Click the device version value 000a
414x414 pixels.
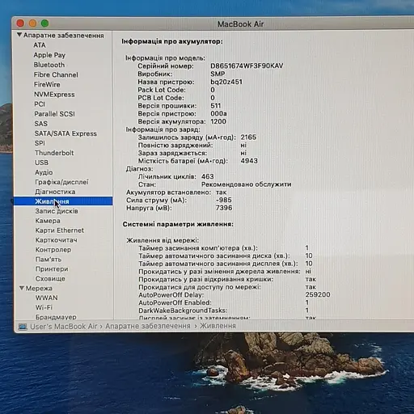point(218,113)
